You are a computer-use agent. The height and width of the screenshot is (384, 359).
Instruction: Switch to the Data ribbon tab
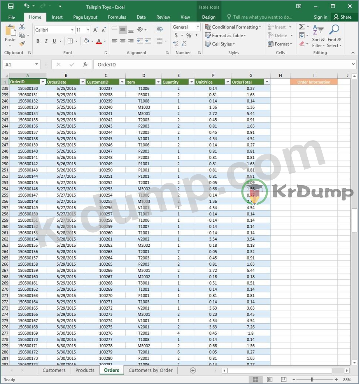[141, 17]
